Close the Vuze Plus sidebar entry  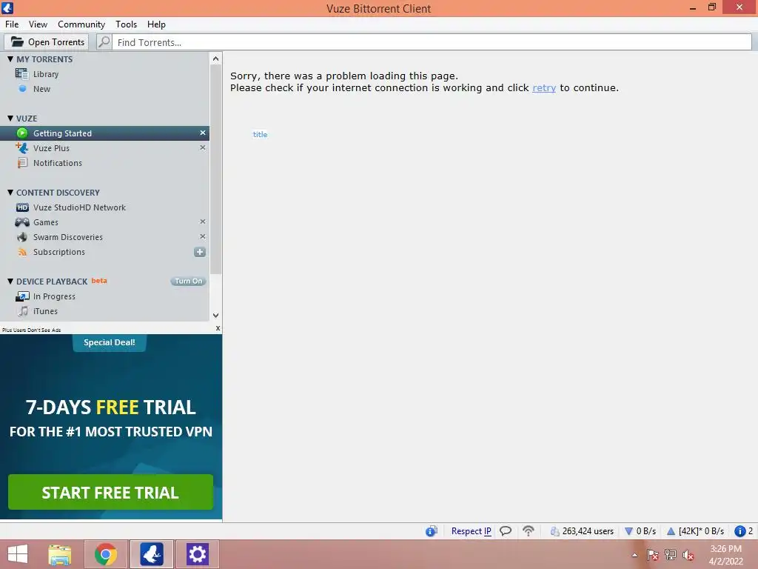tap(203, 147)
